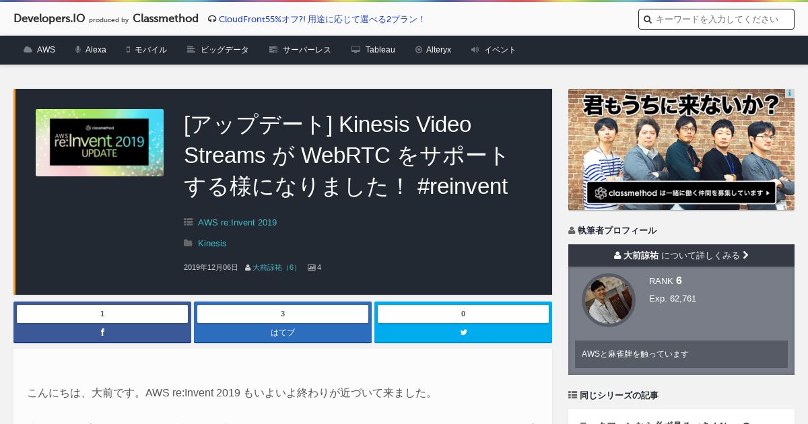Viewport: 808px width, 424px height.
Task: Click the microphone icon beside Alexa
Action: tap(78, 50)
